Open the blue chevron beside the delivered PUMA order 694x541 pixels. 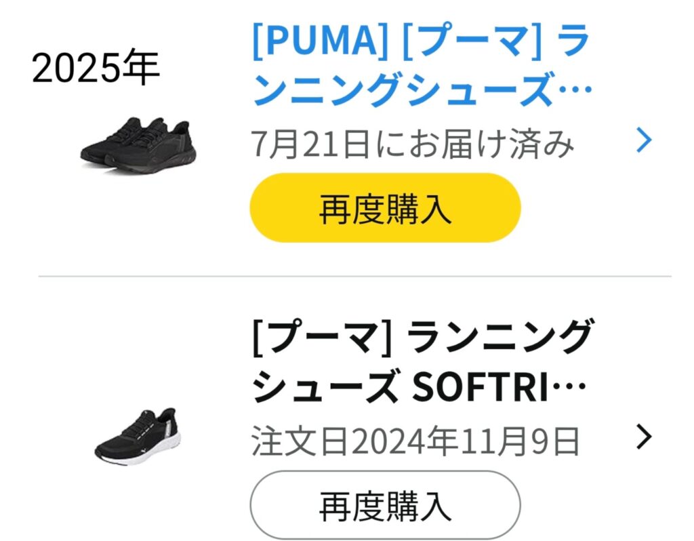(x=644, y=140)
